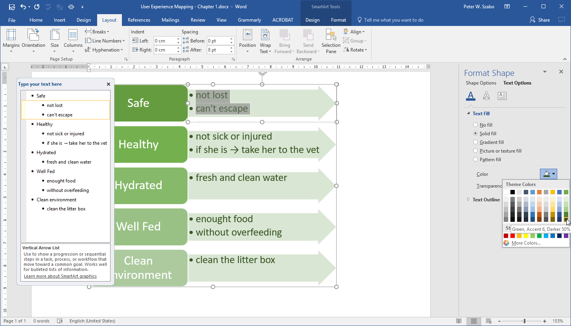This screenshot has width=571, height=326.
Task: Open Layout & Properties textbox icon
Action: [x=502, y=96]
